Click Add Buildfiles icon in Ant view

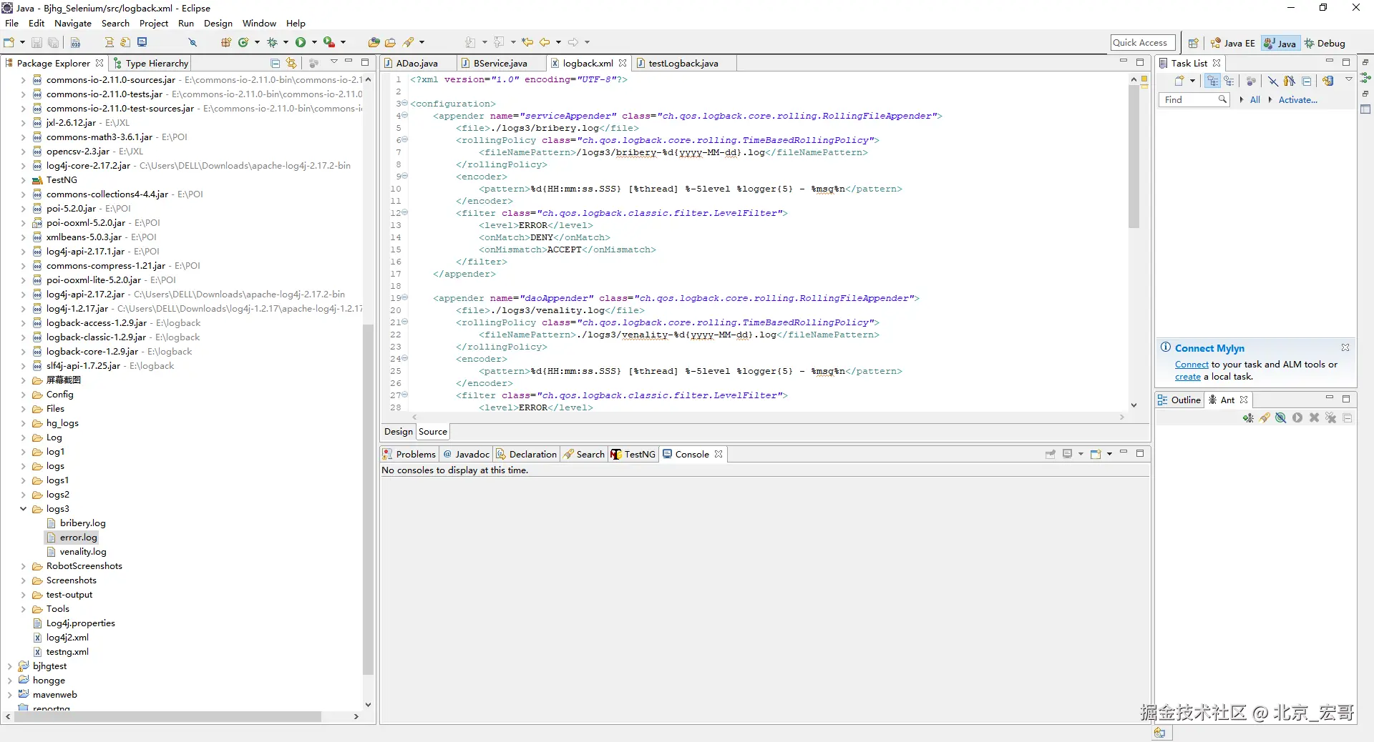(x=1248, y=418)
